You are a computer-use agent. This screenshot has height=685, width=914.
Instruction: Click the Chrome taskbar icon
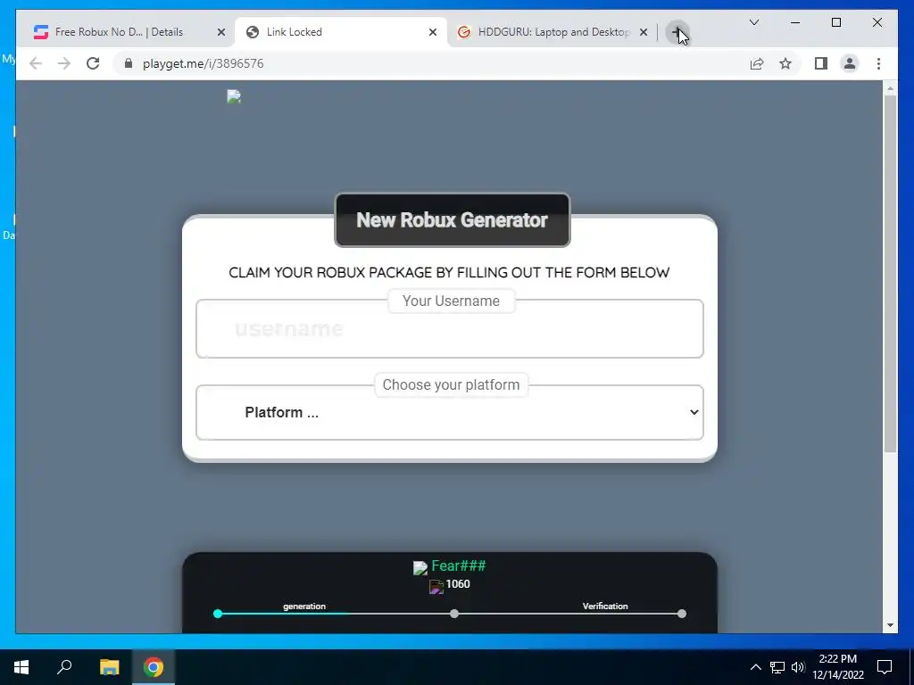coord(154,667)
